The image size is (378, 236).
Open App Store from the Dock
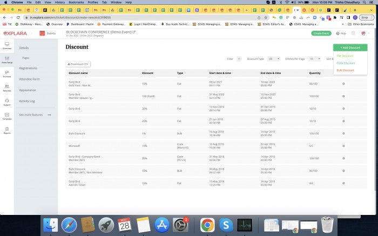[x=162, y=225]
